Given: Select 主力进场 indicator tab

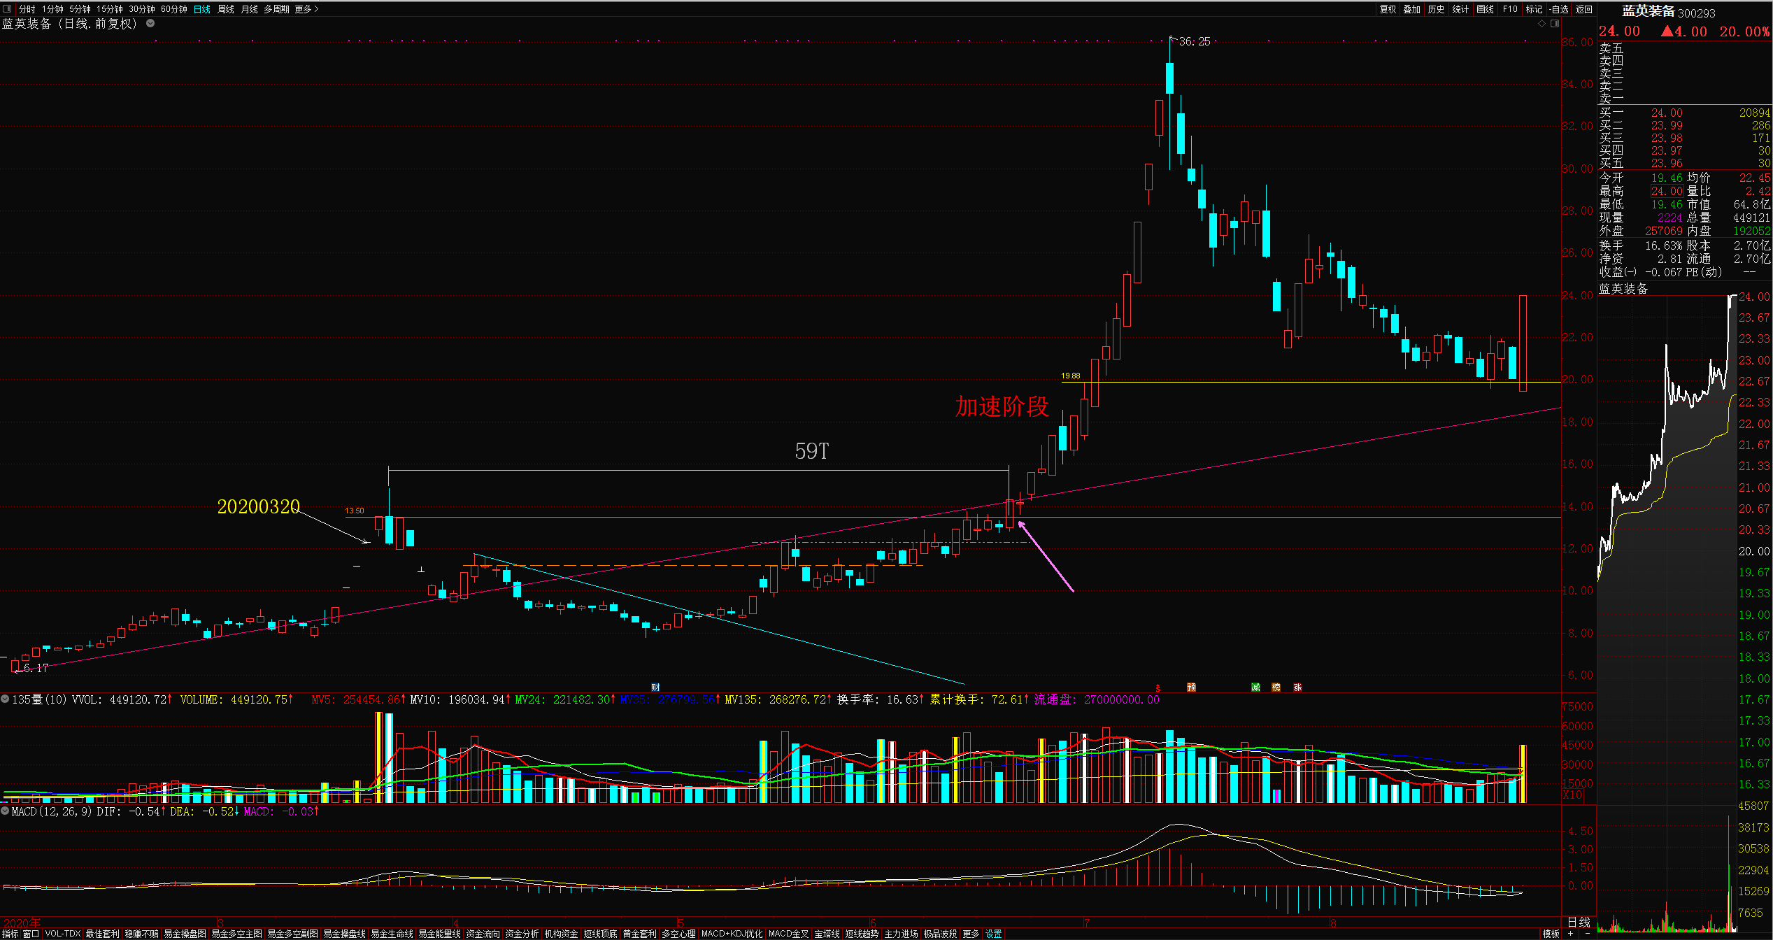Looking at the screenshot, I should (x=902, y=934).
